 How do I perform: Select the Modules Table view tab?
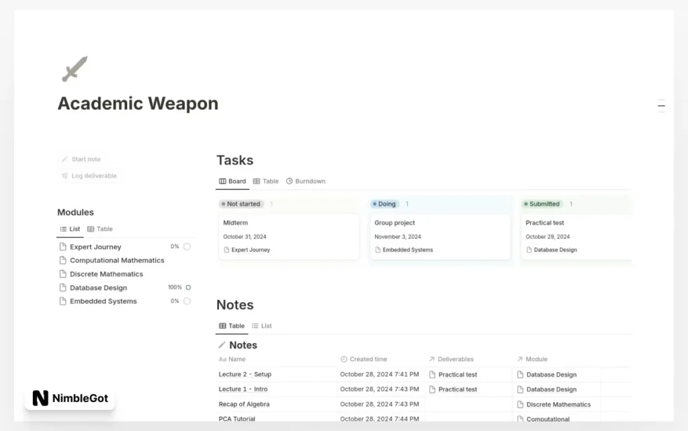[x=100, y=229]
